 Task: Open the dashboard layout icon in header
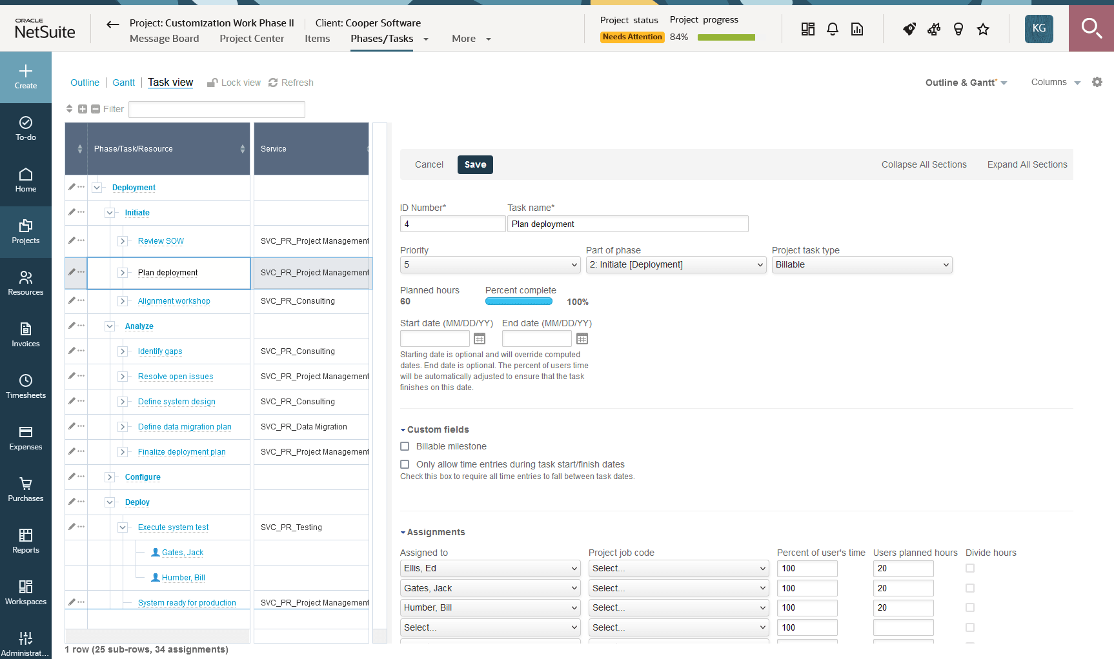pos(808,29)
